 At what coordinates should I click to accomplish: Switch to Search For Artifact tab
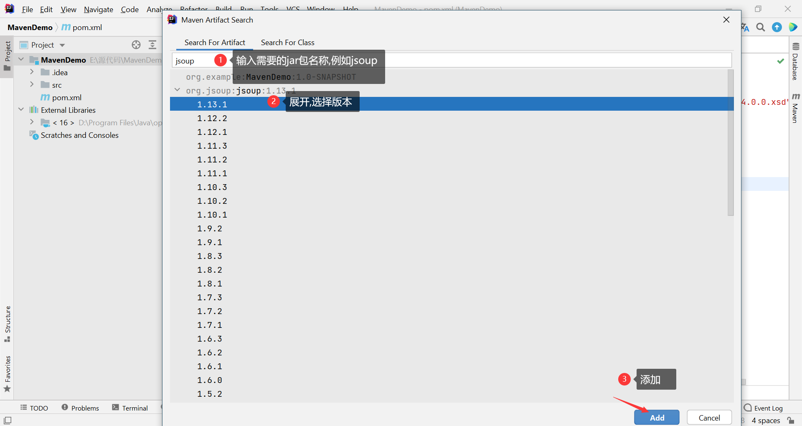click(215, 43)
